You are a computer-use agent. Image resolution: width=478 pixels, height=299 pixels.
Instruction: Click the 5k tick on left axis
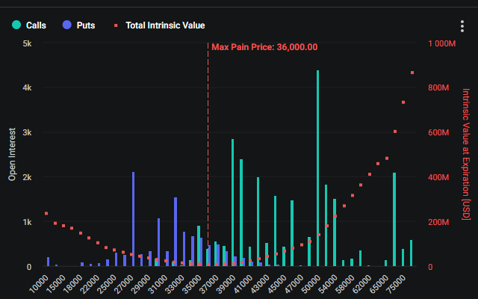[26, 43]
